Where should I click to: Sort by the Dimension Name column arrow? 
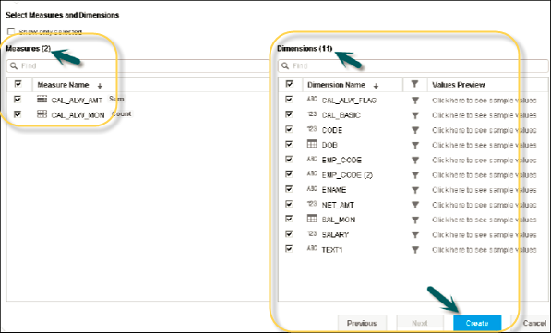click(x=376, y=86)
